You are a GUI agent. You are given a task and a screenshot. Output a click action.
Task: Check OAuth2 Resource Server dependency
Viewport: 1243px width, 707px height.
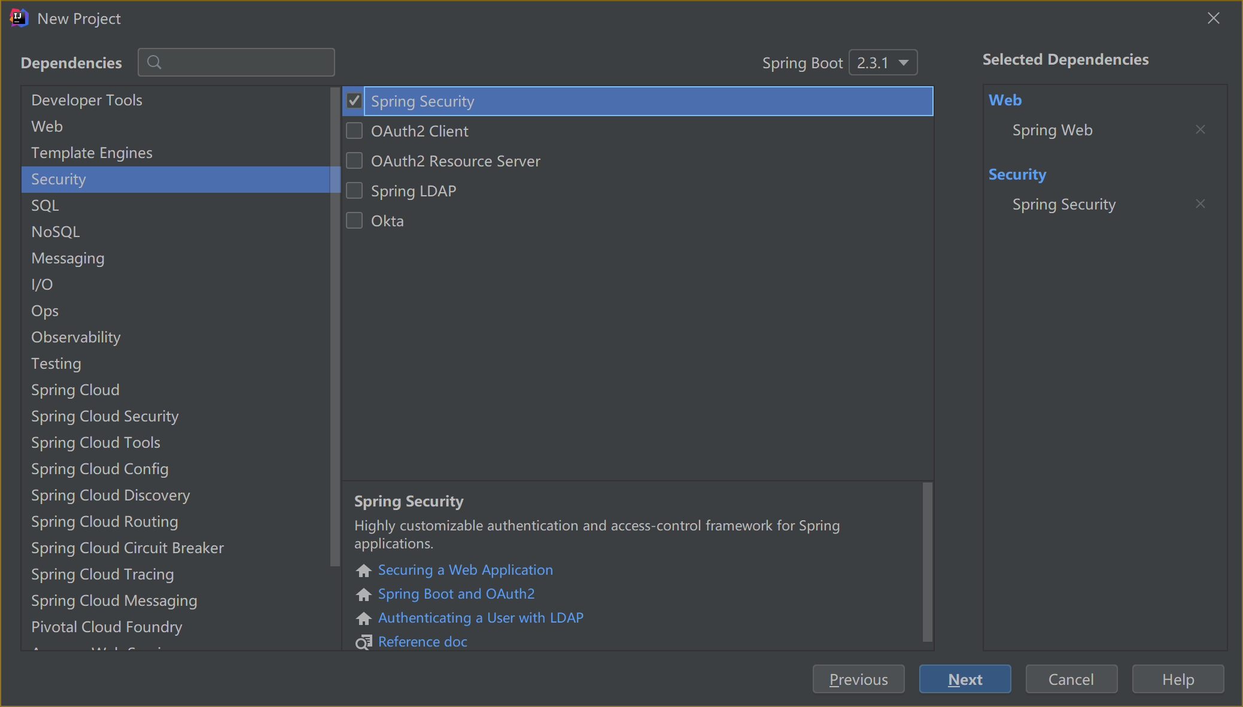pos(354,160)
